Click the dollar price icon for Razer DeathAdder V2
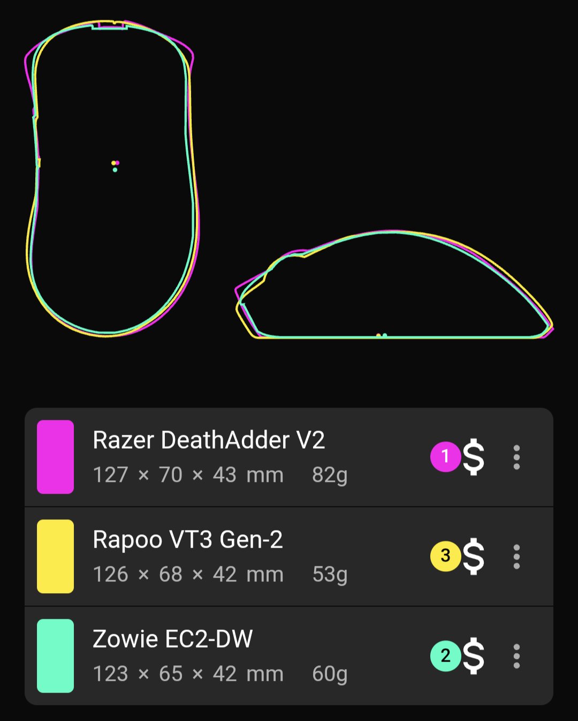Image resolution: width=578 pixels, height=721 pixels. tap(474, 457)
